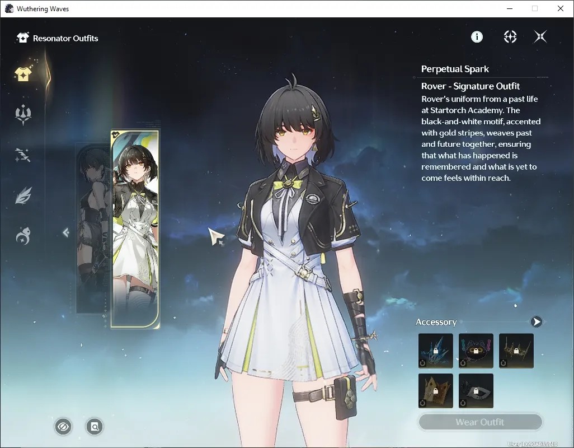
Task: Click the circular target icon near info button
Action: [x=510, y=36]
